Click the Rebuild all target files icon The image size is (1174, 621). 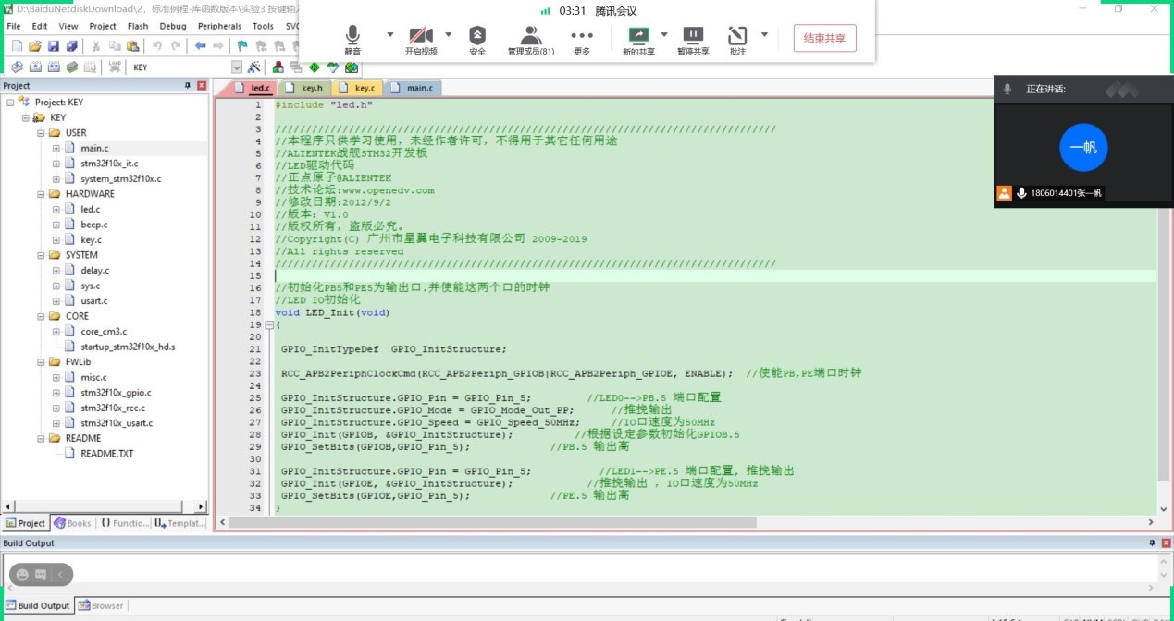coord(54,67)
